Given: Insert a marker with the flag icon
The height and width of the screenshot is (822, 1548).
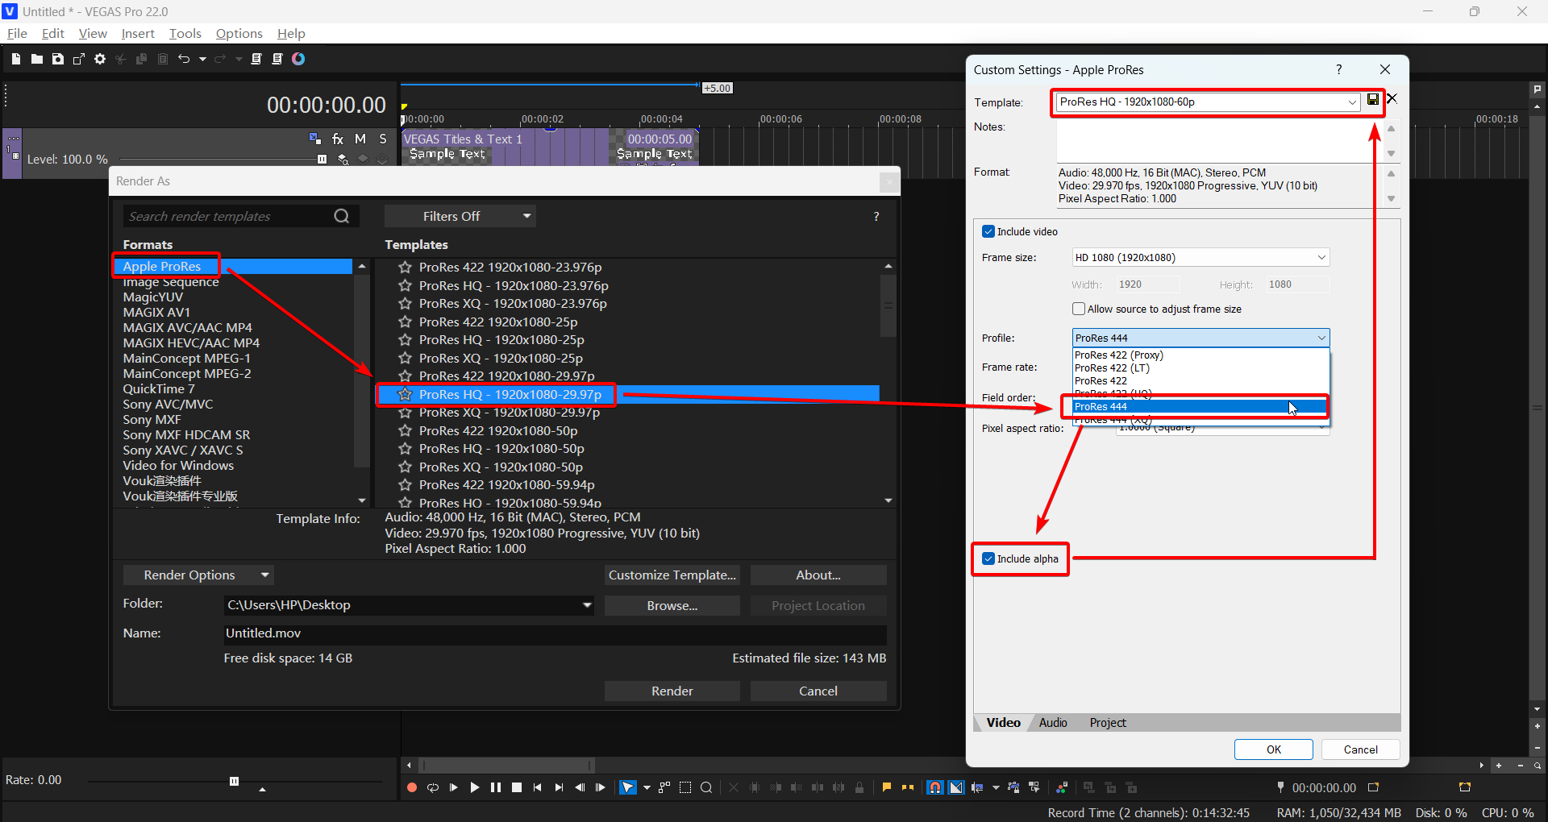Looking at the screenshot, I should click(887, 787).
